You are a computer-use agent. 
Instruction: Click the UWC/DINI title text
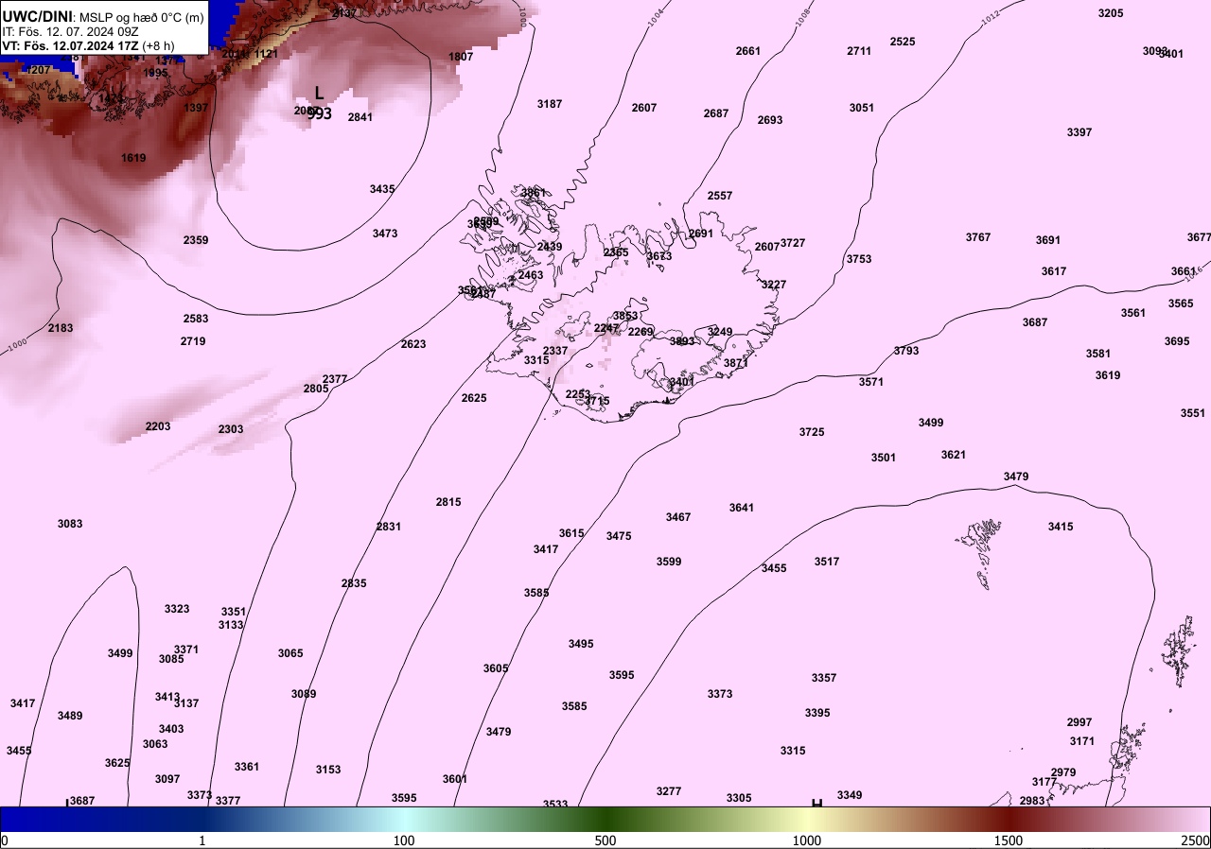click(x=38, y=15)
